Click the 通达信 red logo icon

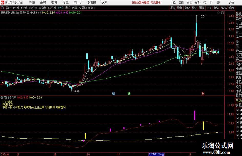[x=3, y=3]
